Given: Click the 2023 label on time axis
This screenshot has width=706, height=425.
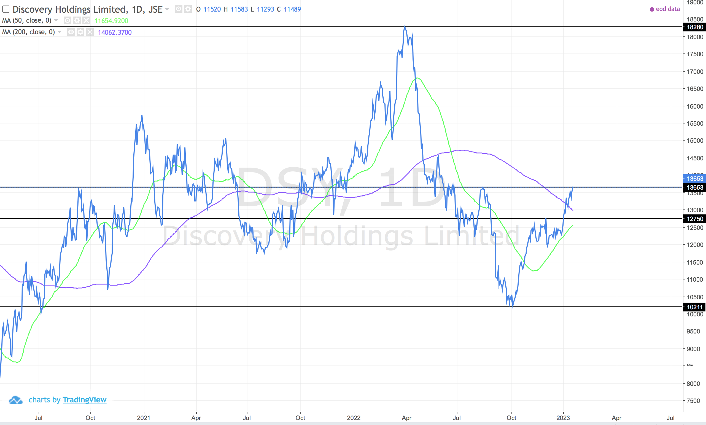Looking at the screenshot, I should click(563, 418).
